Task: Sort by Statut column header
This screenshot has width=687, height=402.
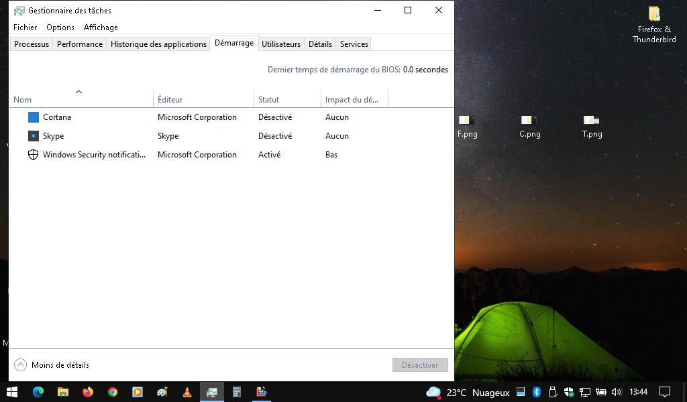Action: coord(287,99)
